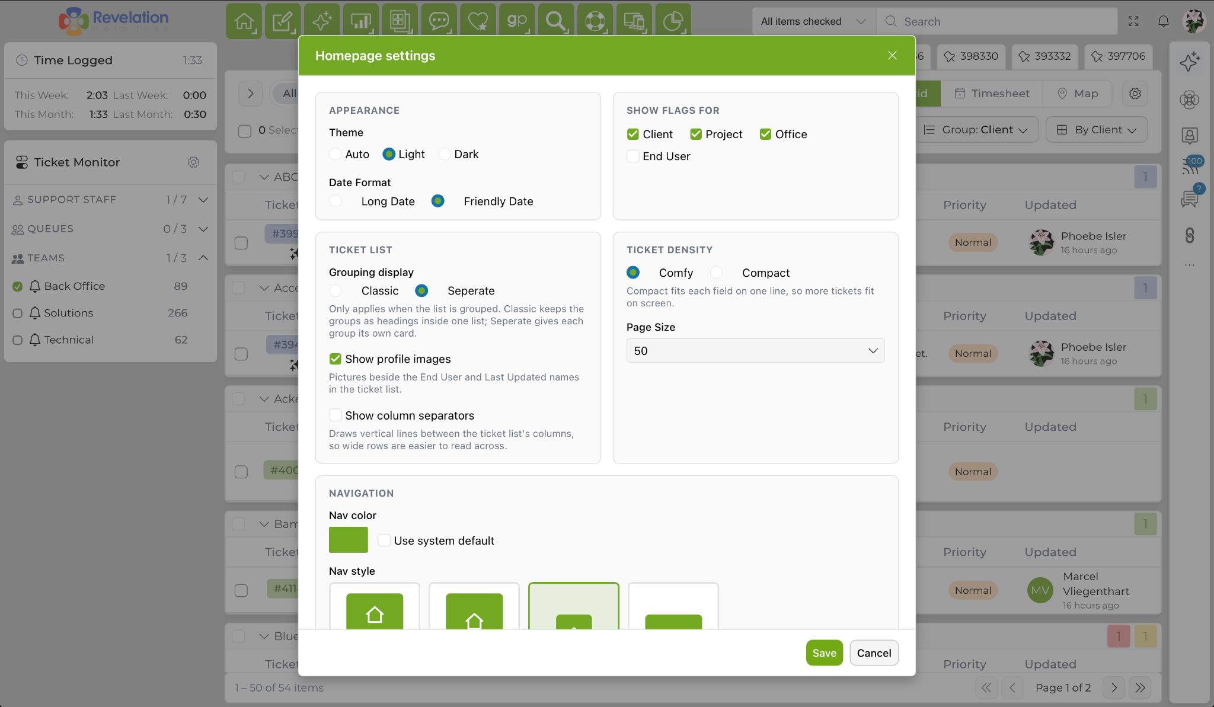Click the bar chart reports icon
The image size is (1214, 707).
coord(361,21)
